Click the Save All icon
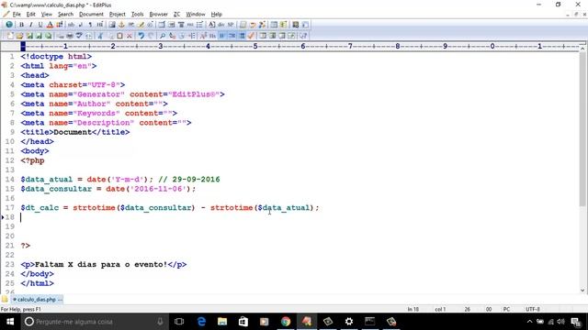The height and width of the screenshot is (330, 588). tap(39, 36)
